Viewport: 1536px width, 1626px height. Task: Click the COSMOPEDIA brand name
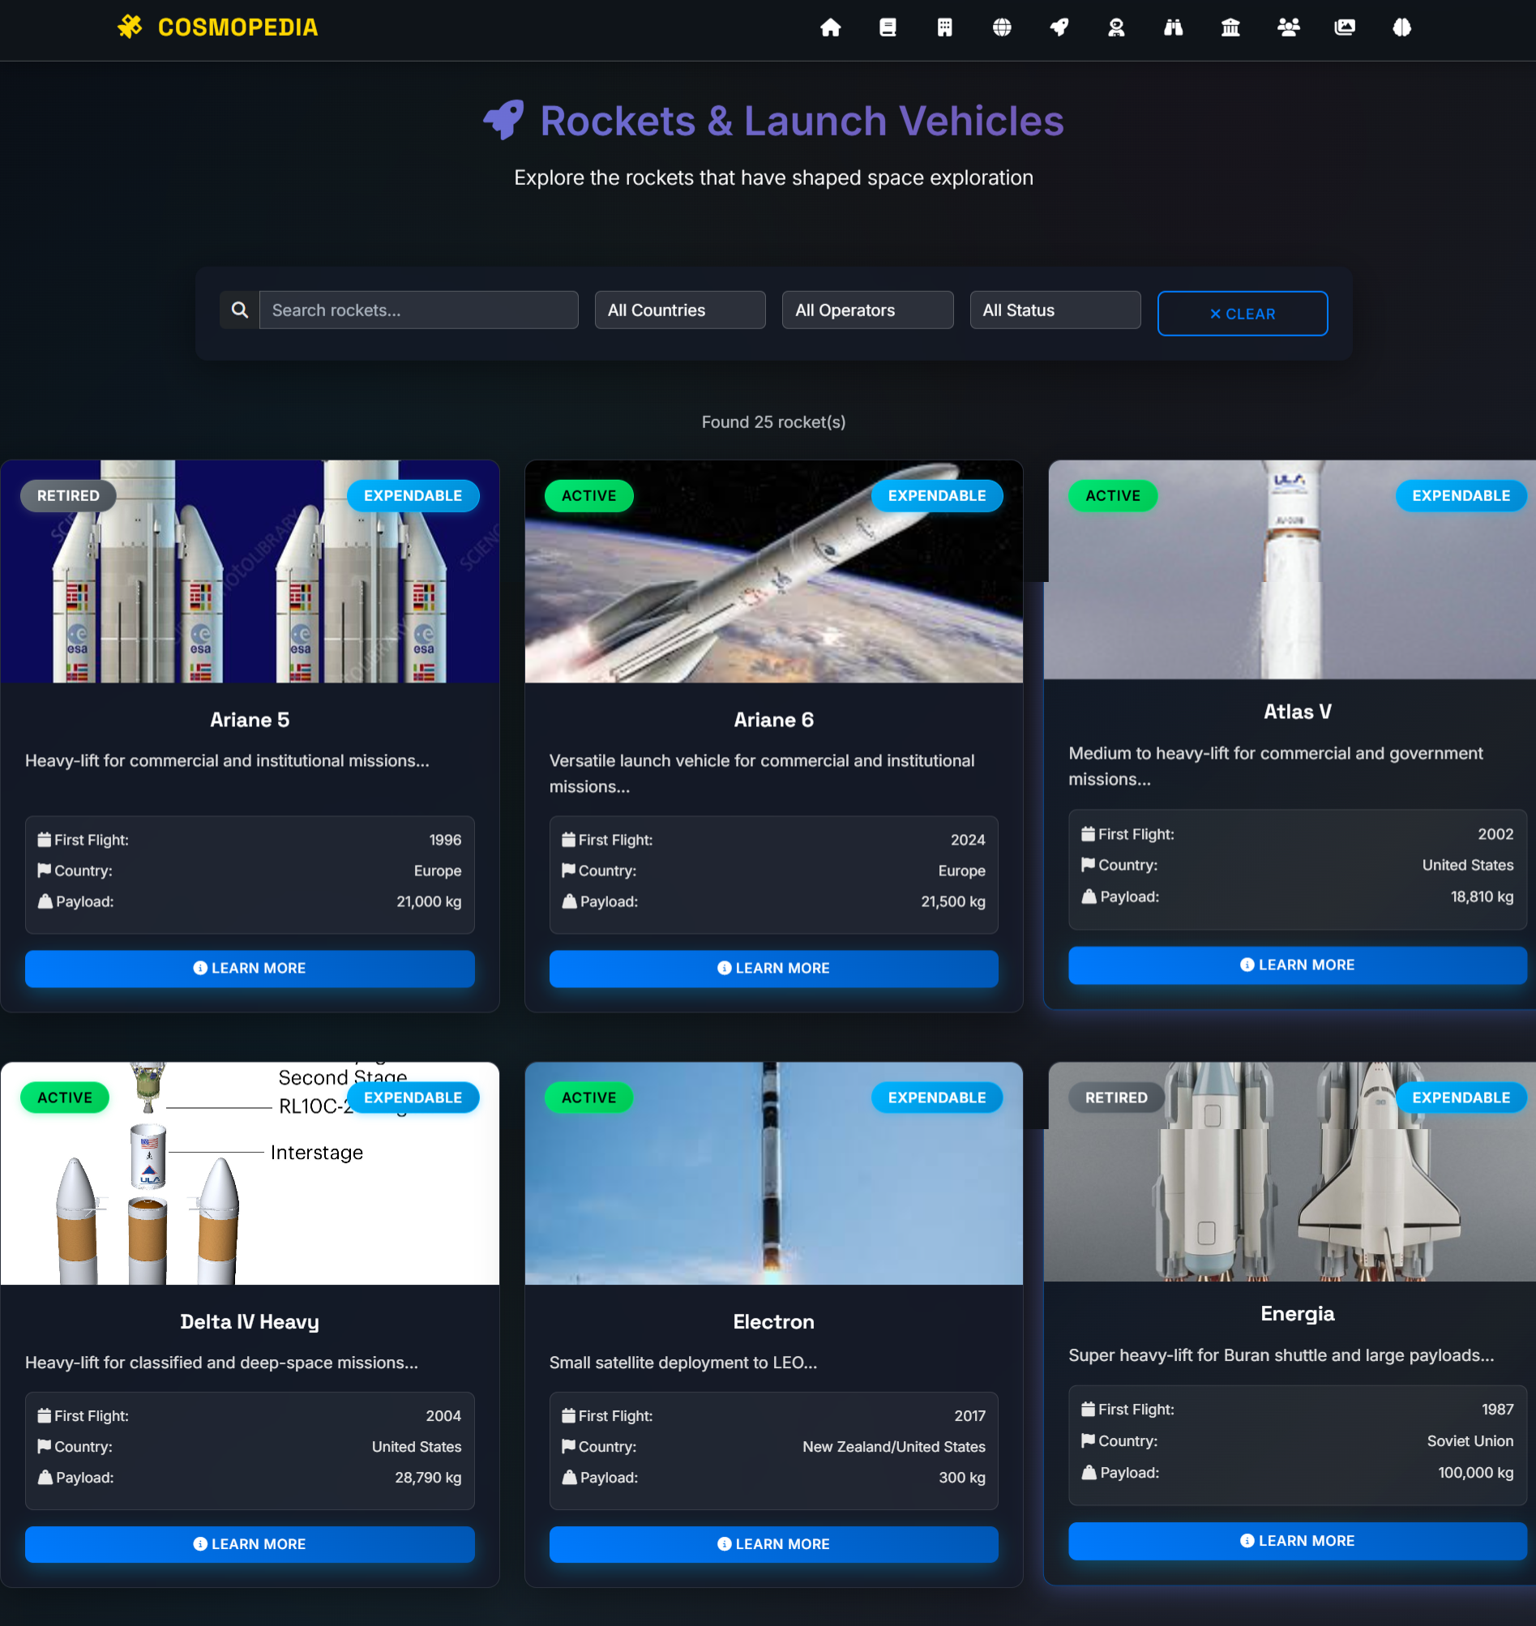pos(237,28)
